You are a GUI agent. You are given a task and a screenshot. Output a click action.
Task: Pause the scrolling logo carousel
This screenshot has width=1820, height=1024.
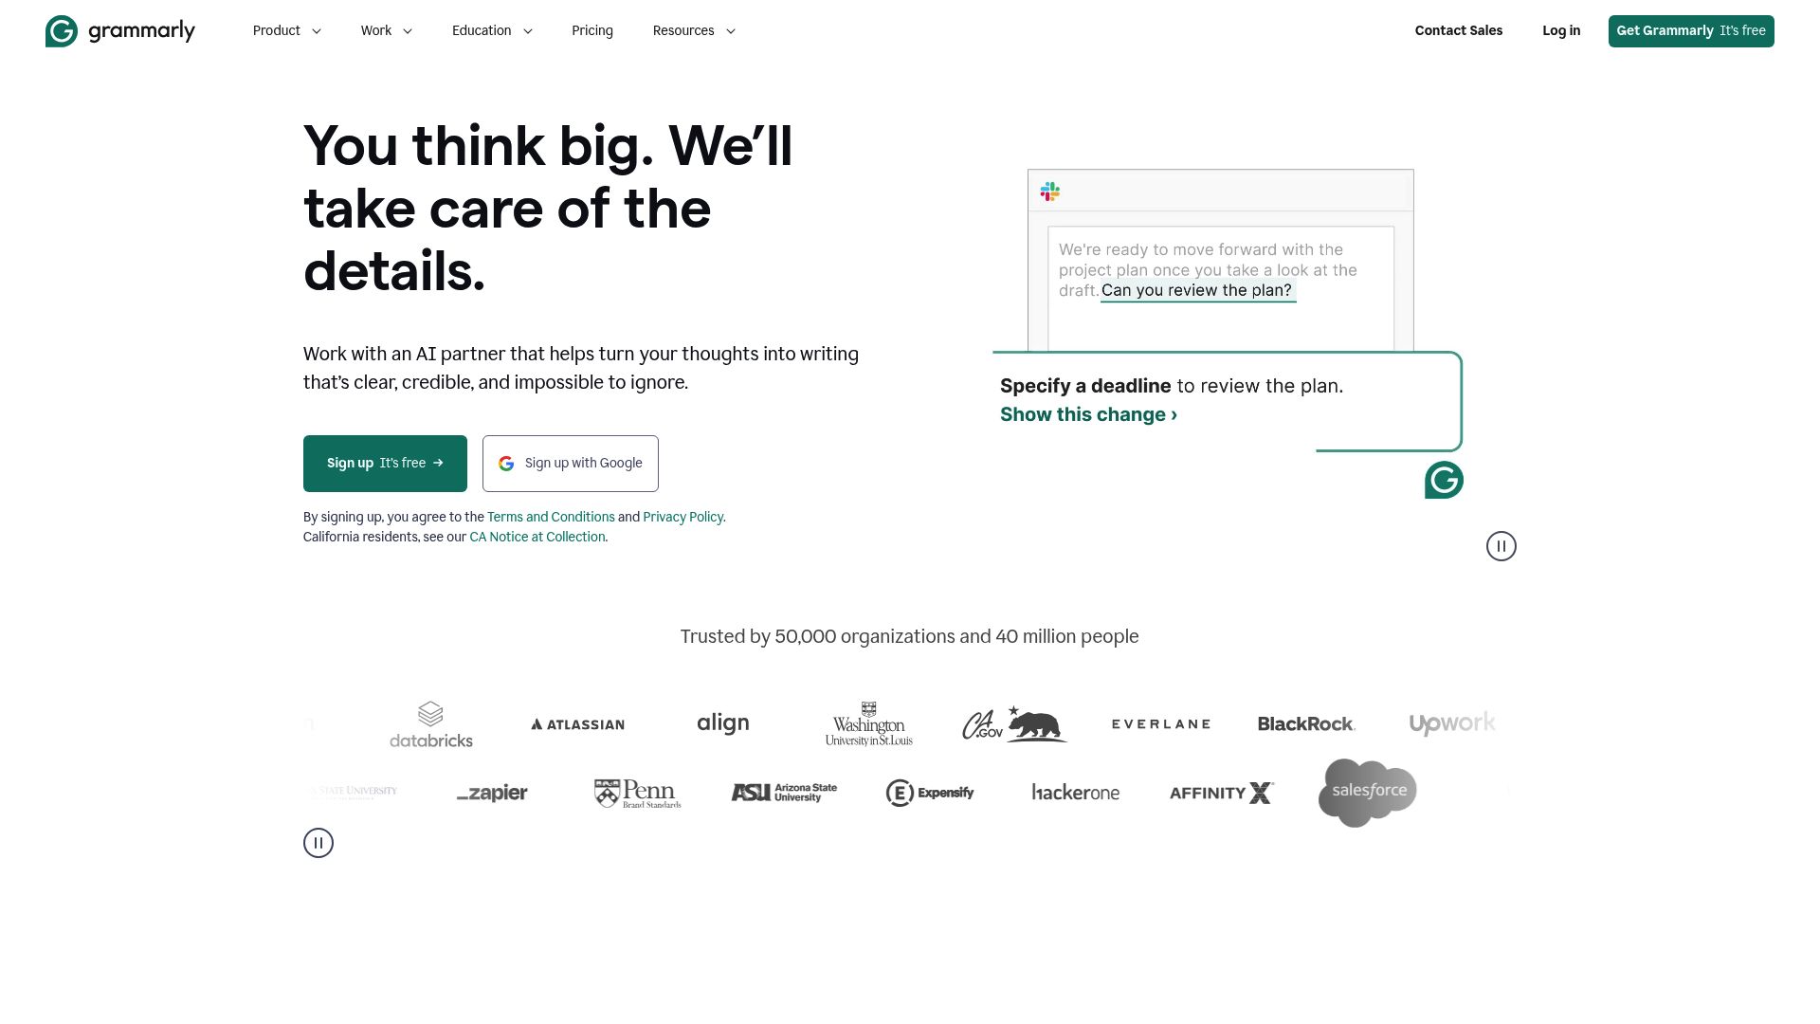(318, 843)
